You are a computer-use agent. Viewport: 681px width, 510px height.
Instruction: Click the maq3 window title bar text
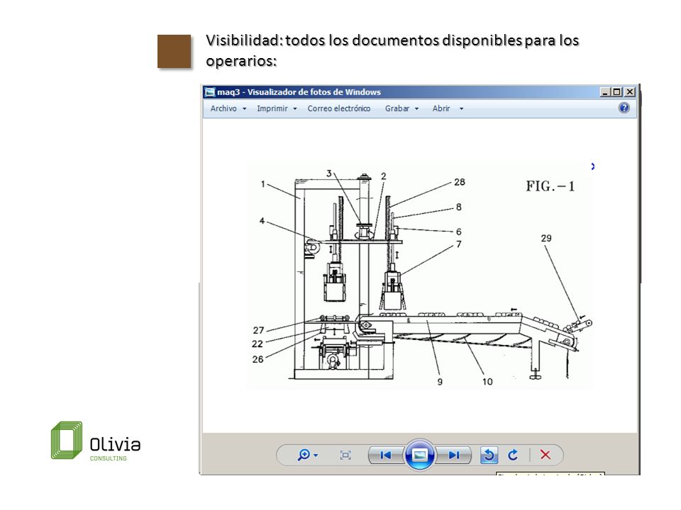point(299,92)
